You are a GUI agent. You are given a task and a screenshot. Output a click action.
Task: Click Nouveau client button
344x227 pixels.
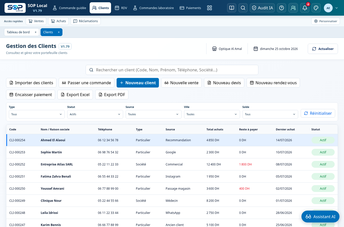[x=138, y=83]
